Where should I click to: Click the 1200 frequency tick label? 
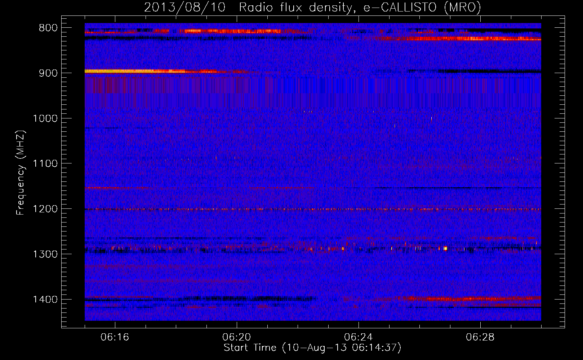coord(45,209)
